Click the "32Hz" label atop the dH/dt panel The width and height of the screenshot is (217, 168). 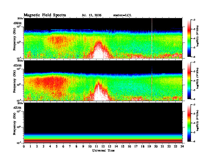click(20, 18)
